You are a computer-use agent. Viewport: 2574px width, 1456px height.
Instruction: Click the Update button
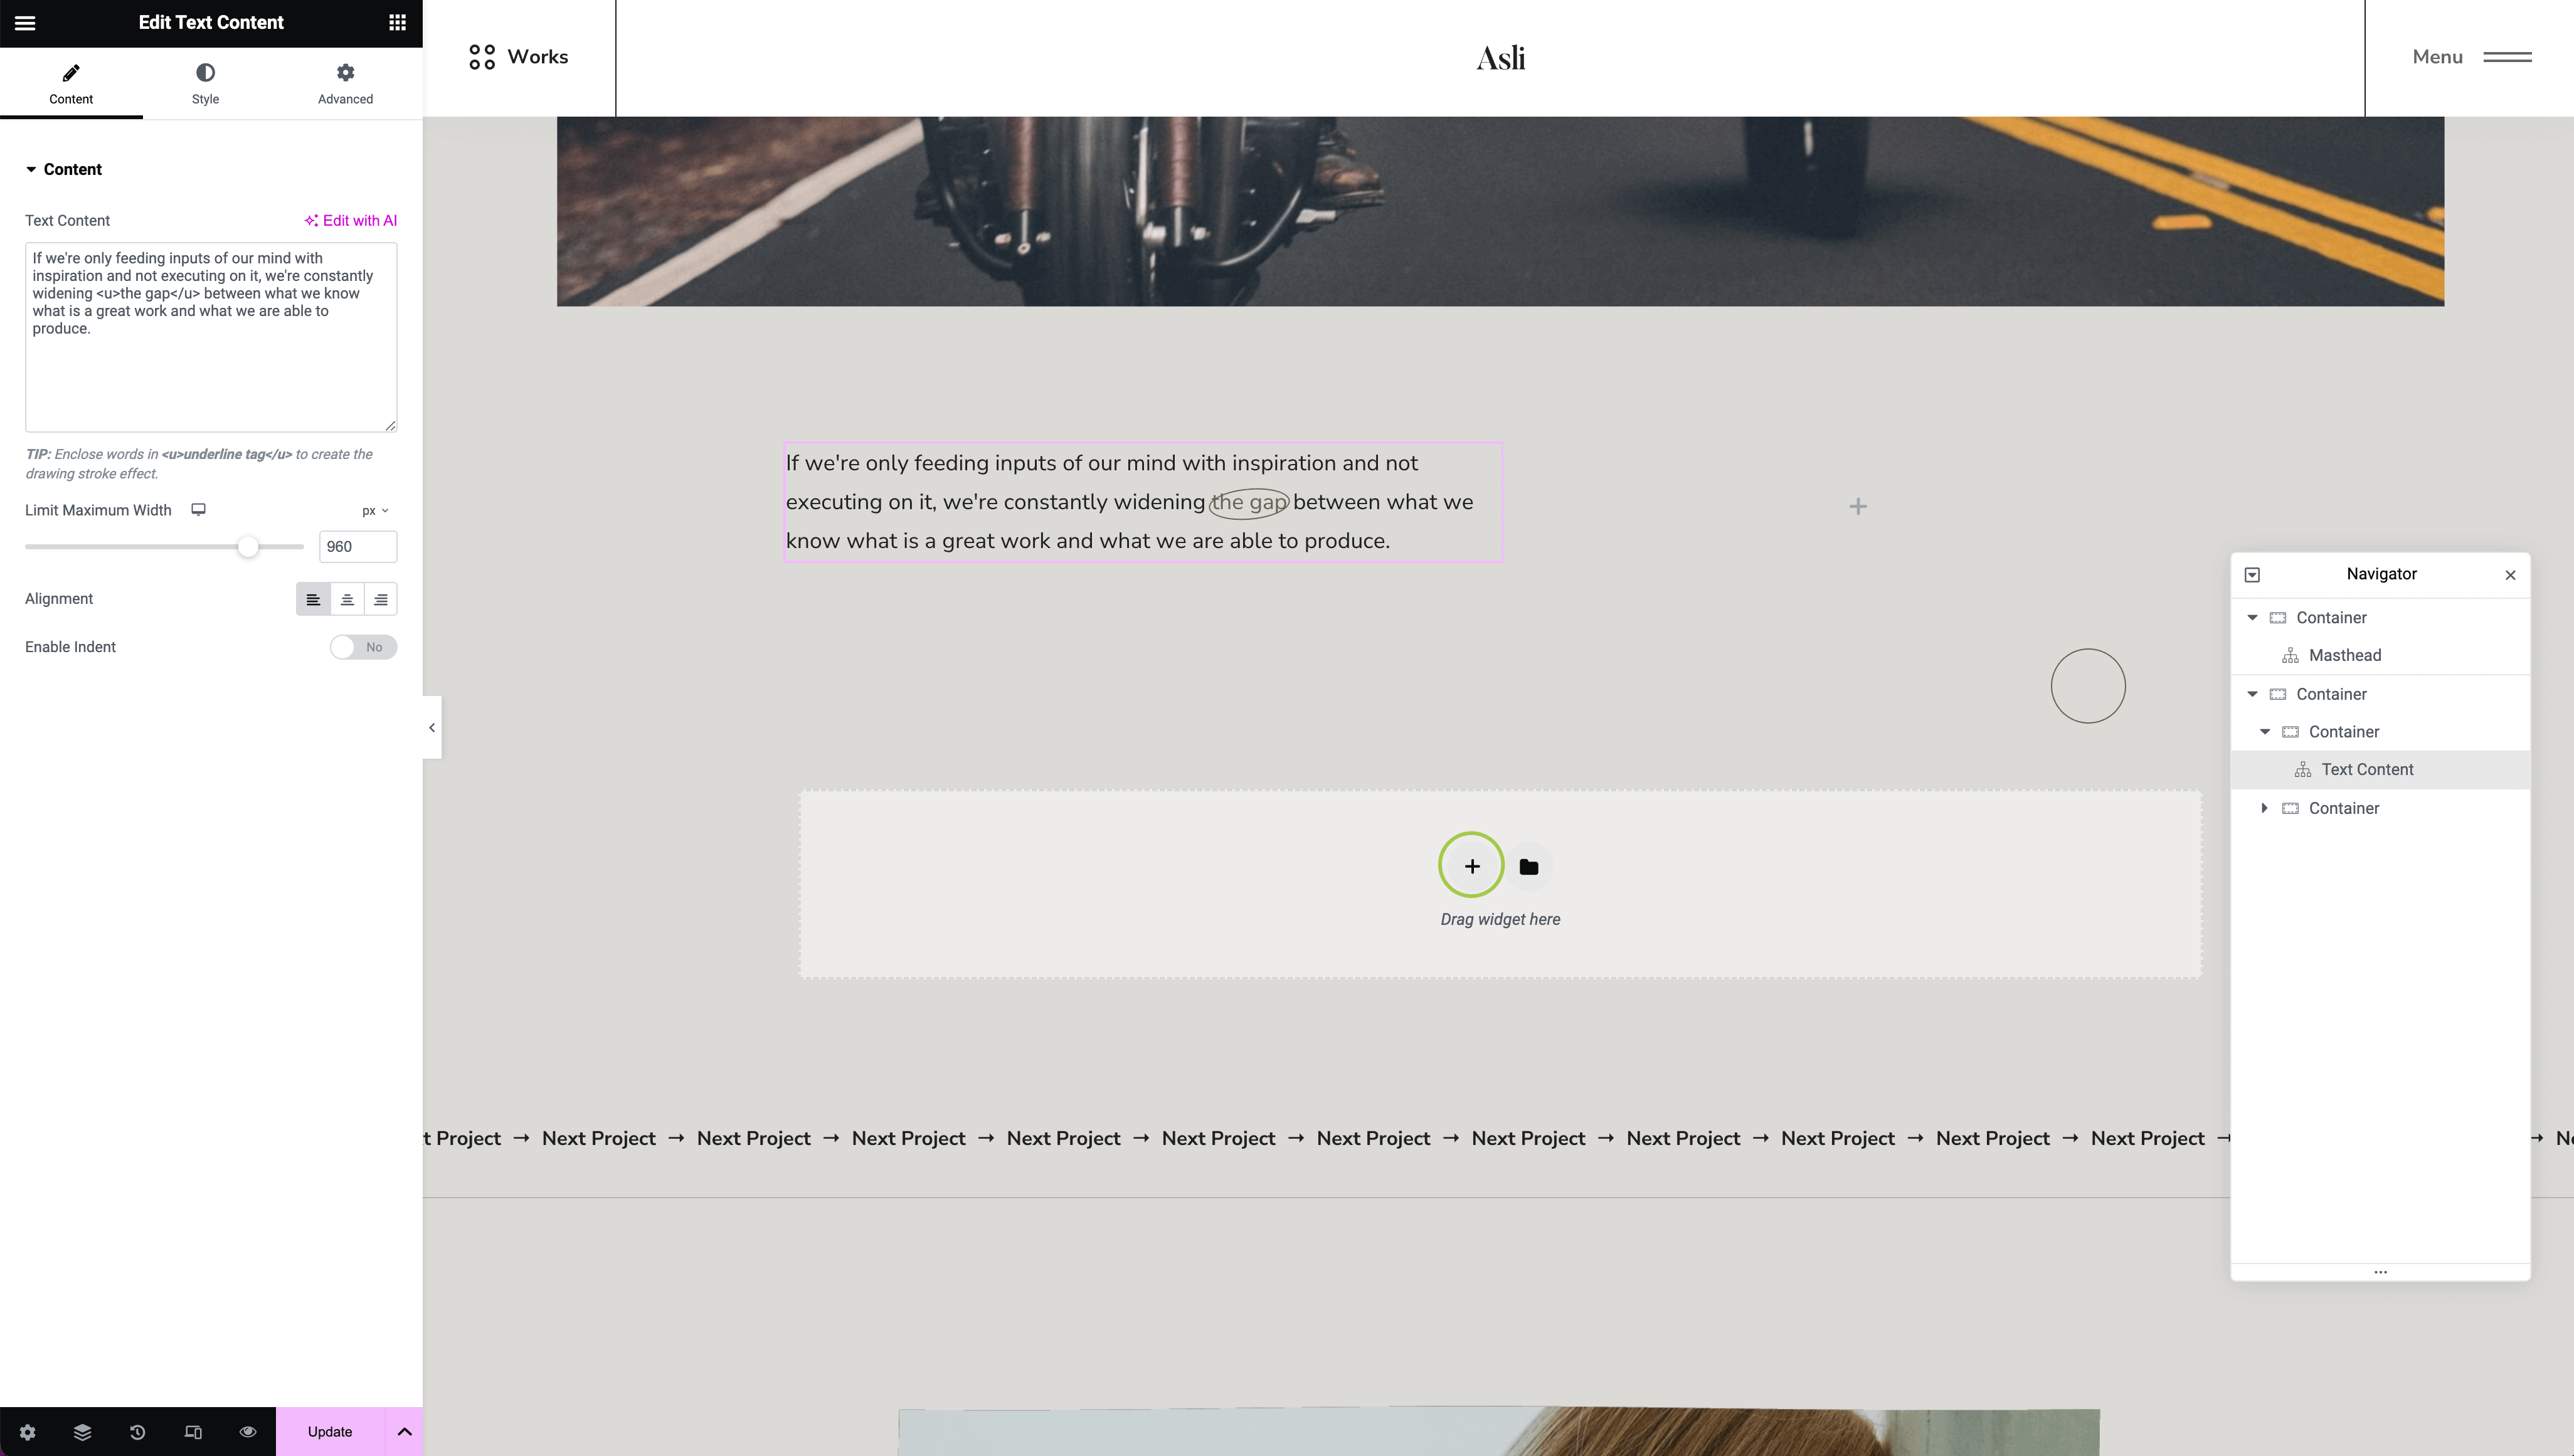tap(329, 1432)
